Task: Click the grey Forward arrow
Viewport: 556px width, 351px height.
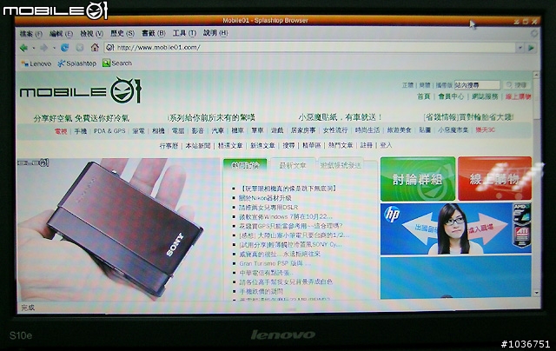Action: 44,48
